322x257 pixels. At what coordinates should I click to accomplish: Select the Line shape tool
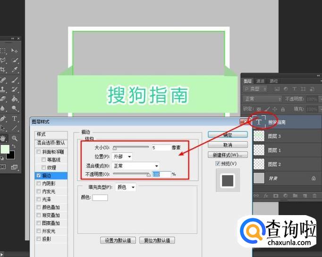(x=14, y=128)
